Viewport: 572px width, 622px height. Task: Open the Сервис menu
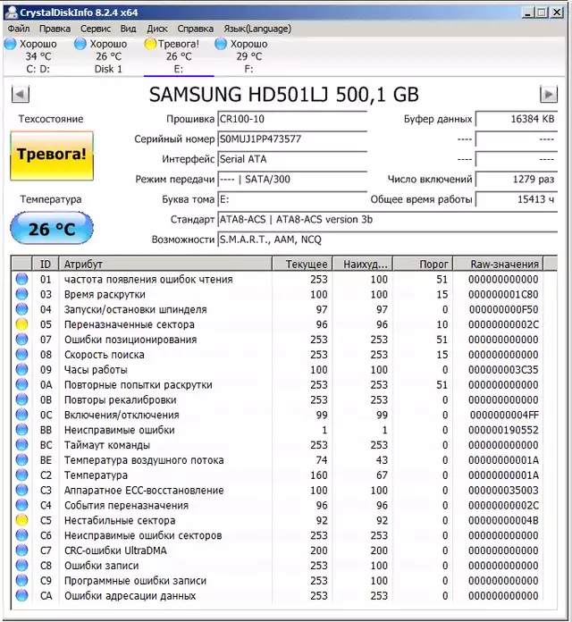coord(96,29)
